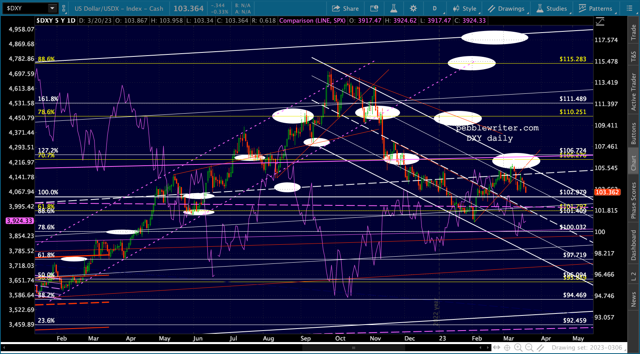Open the Patterns menu

pyautogui.click(x=596, y=8)
